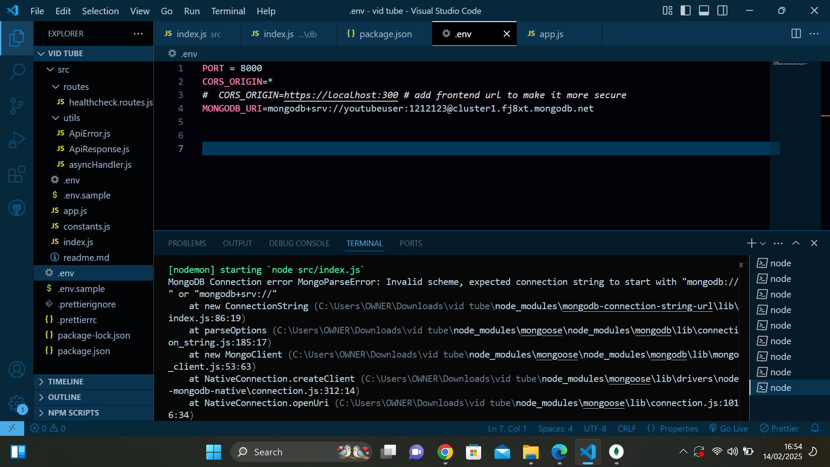Viewport: 830px width, 467px height.
Task: Toggle the bottom Panel layout button
Action: [704, 11]
